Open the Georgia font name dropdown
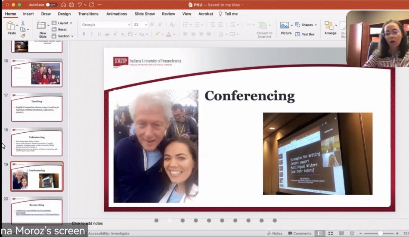Image resolution: width=409 pixels, height=237 pixels. 129,25
